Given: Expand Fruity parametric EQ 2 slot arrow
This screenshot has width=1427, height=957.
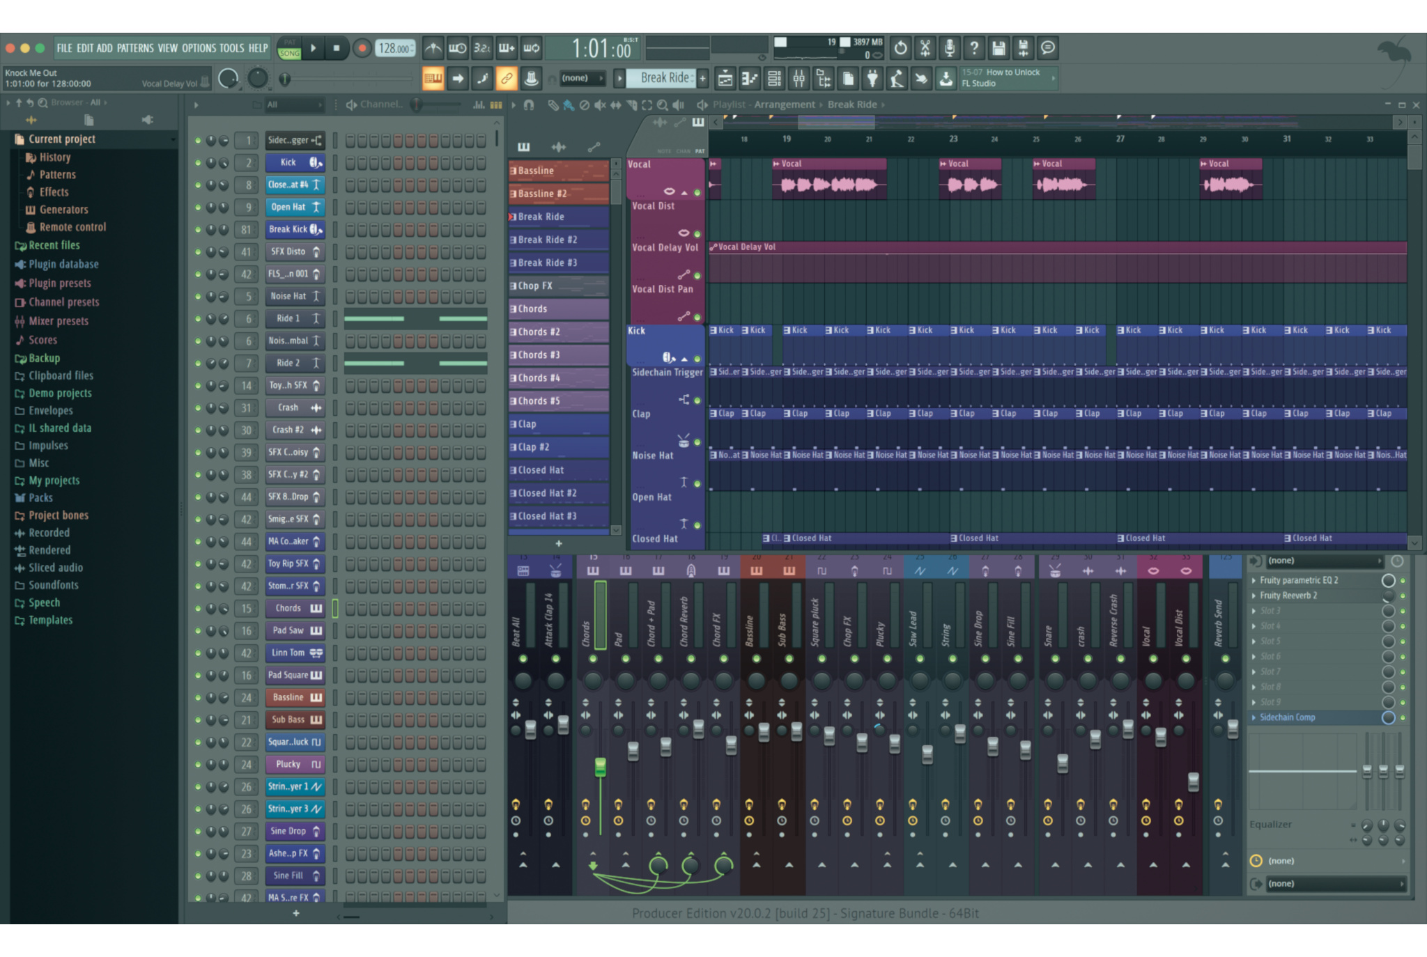Looking at the screenshot, I should click(1254, 580).
